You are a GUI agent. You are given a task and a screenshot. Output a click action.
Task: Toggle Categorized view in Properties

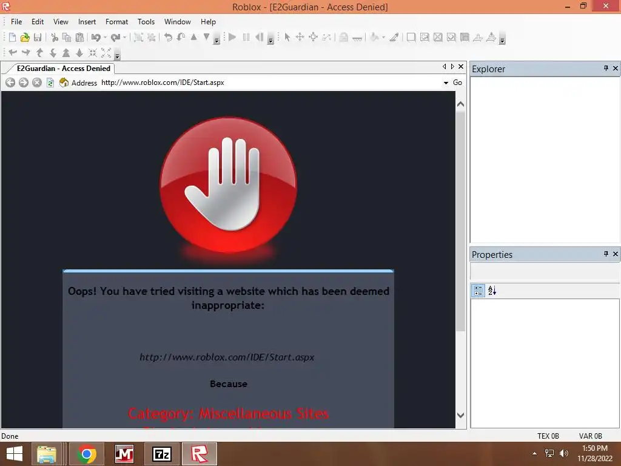pyautogui.click(x=478, y=291)
